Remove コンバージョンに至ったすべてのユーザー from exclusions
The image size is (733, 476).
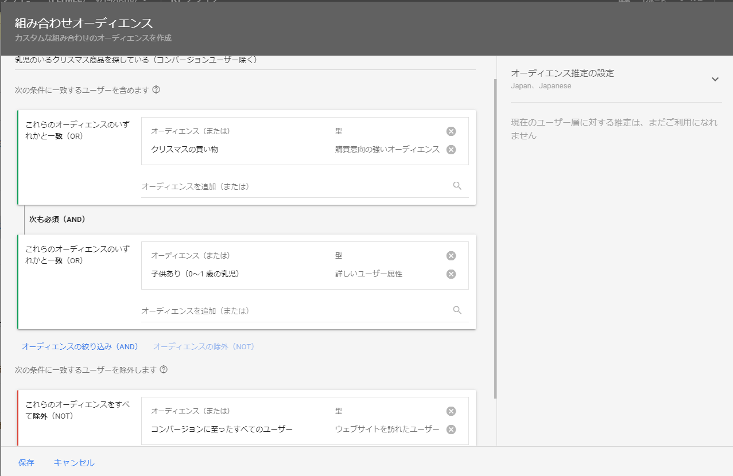pos(451,430)
